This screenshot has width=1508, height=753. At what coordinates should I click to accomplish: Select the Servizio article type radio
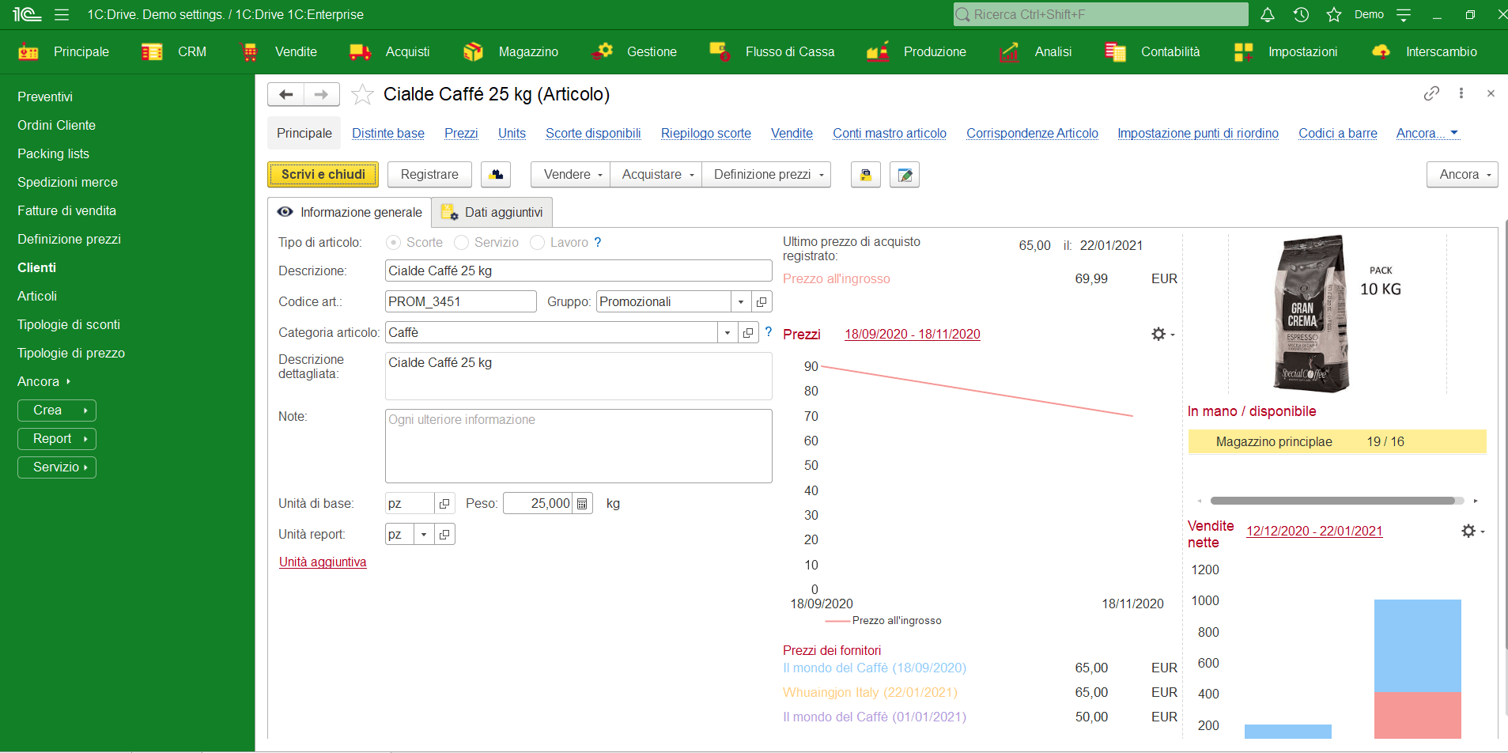461,242
